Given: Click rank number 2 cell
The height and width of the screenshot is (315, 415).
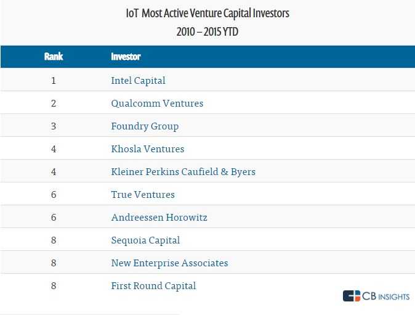Looking at the screenshot, I should point(54,103).
